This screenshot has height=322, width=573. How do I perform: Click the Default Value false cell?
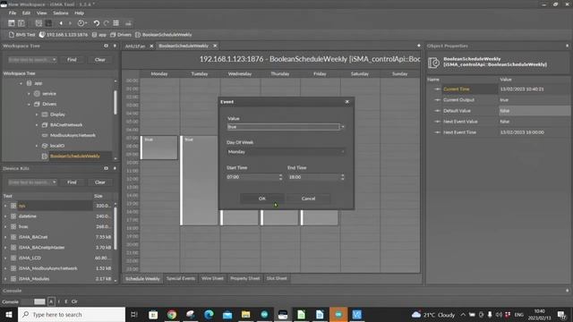point(535,111)
